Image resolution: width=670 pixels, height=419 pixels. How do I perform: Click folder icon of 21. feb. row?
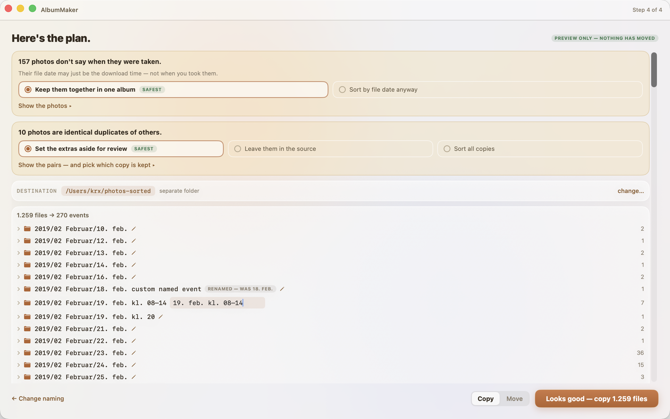pos(27,329)
